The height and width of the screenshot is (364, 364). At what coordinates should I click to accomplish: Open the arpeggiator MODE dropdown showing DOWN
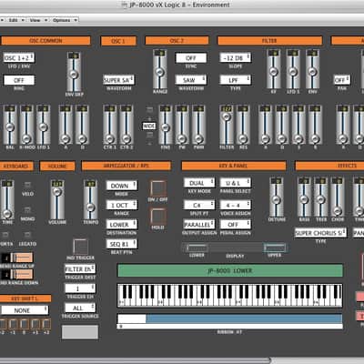(x=122, y=186)
